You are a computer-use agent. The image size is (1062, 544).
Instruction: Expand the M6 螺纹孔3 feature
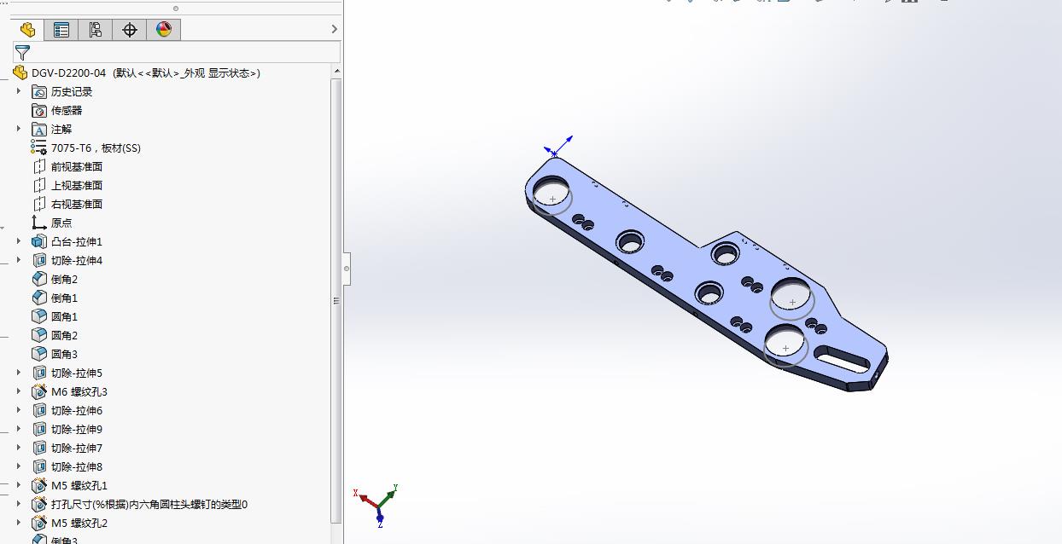(19, 391)
